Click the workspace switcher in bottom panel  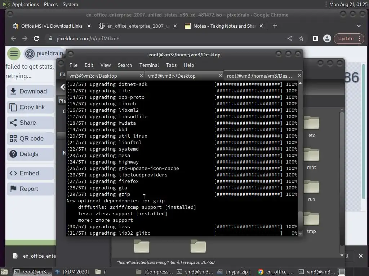point(342,272)
